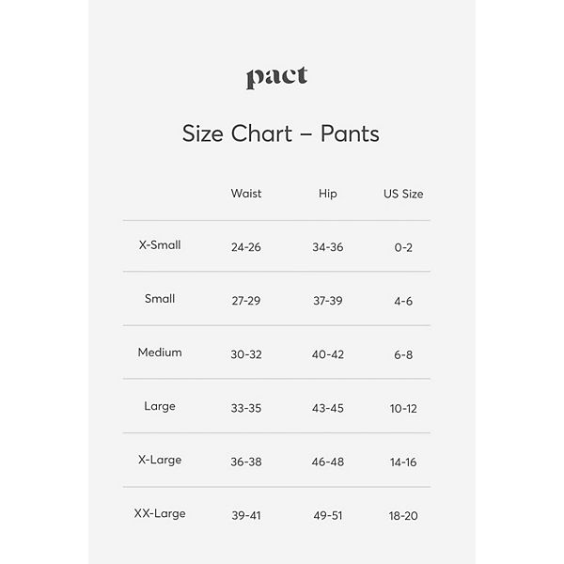Click the 46-48 hip measurement
The image size is (564, 564).
(x=328, y=462)
